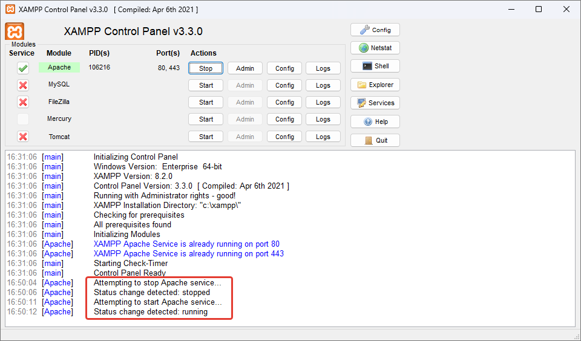581x341 pixels.
Task: Click the 'Modules Service' column header
Action: tap(22, 53)
